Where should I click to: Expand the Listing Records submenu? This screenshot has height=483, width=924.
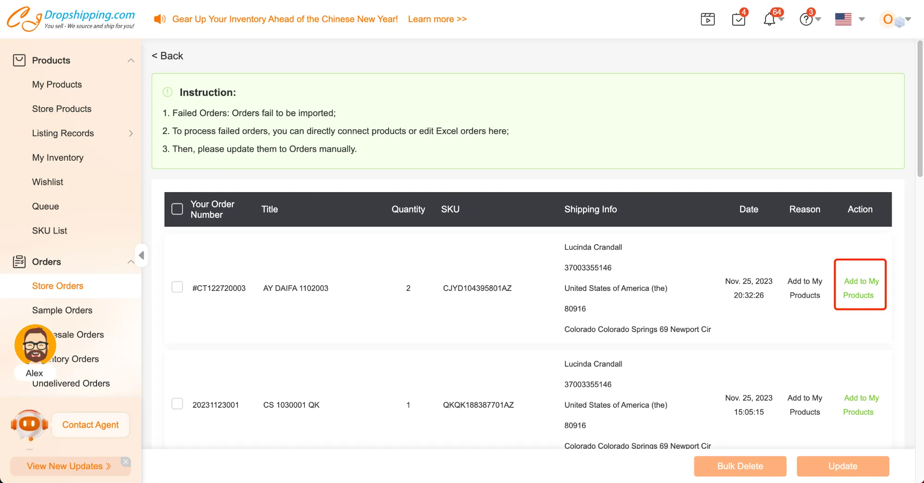tap(131, 133)
